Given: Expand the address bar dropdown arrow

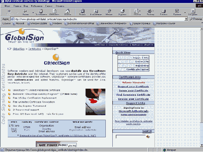Looking at the screenshot, I should (x=186, y=19).
